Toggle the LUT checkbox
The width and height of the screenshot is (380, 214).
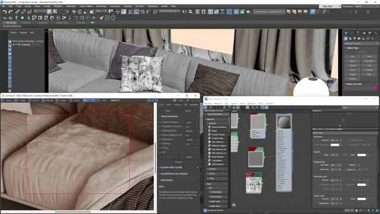160,152
